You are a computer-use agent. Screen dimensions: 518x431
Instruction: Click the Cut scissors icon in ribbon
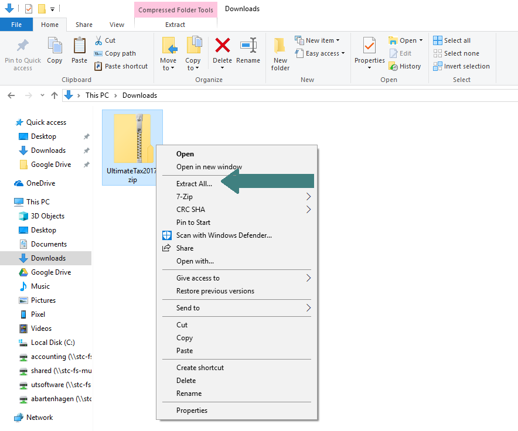coord(98,40)
